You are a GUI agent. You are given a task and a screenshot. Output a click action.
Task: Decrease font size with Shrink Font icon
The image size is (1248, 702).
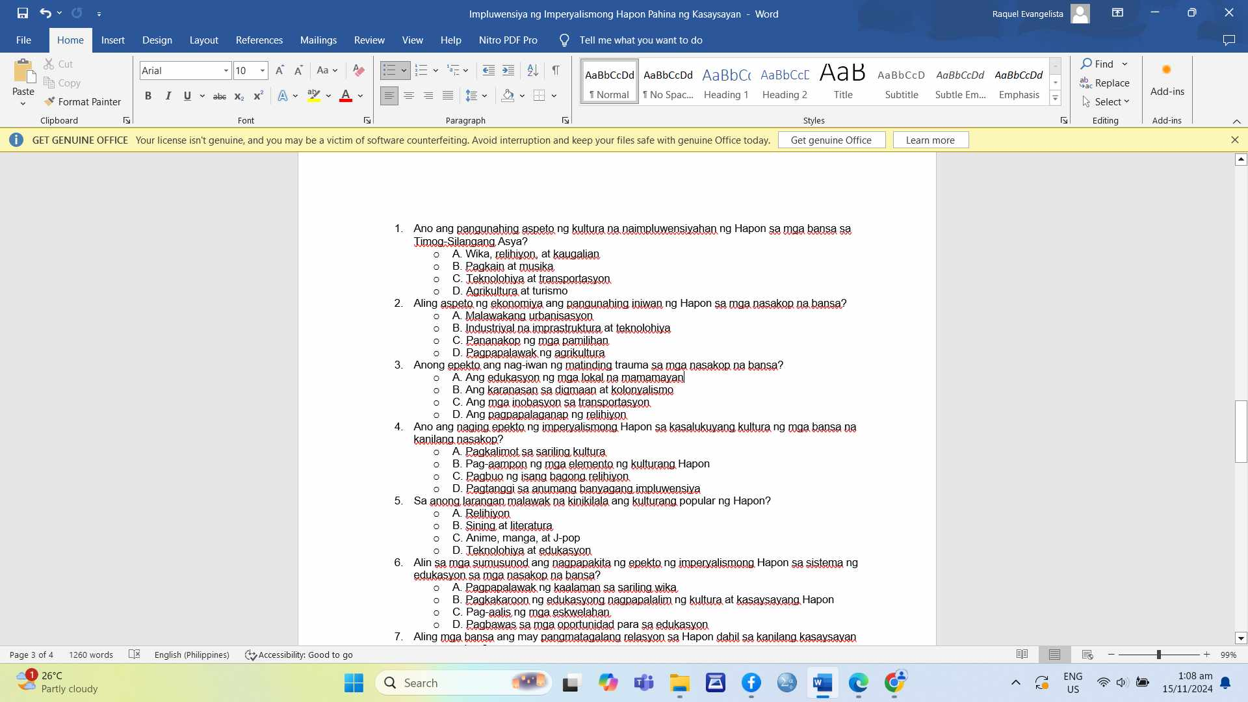[298, 70]
